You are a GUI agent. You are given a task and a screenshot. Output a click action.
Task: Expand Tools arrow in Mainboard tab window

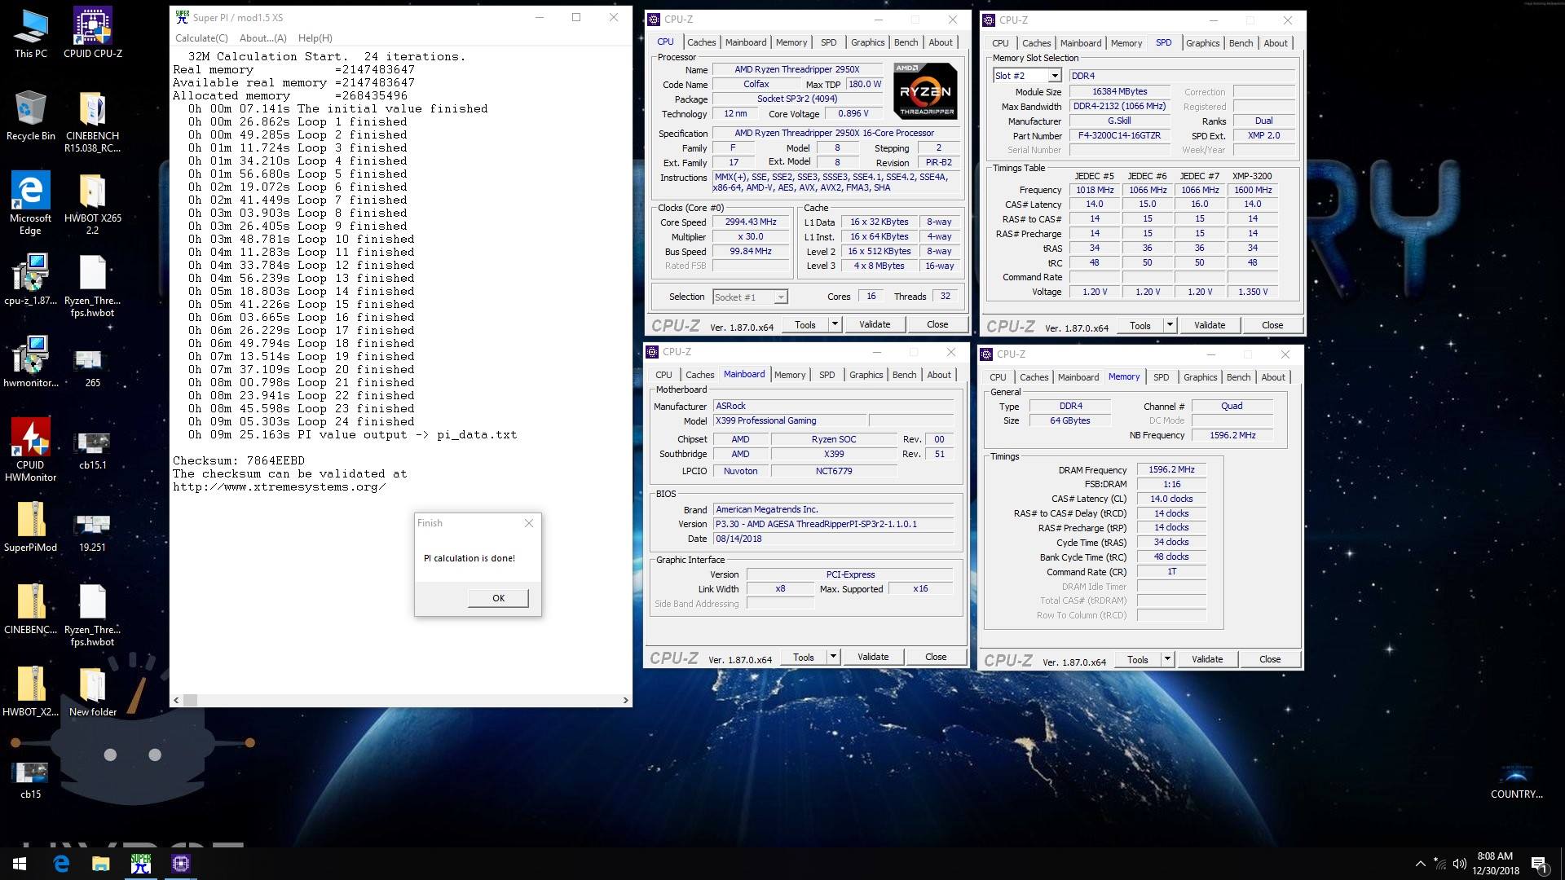pos(833,657)
